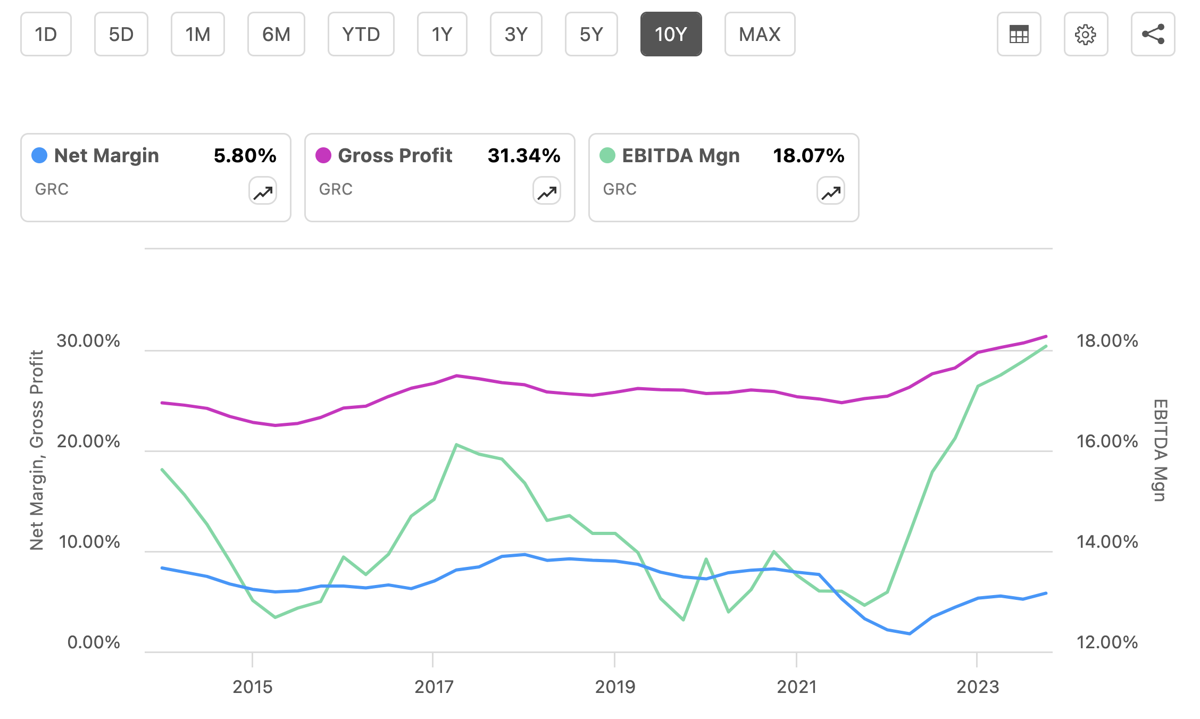The width and height of the screenshot is (1200, 719).
Task: Click the trend icon on Net Margin card
Action: point(262,191)
